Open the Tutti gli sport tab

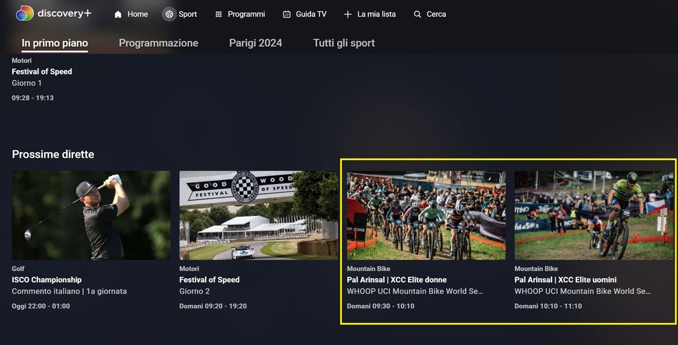(x=344, y=43)
